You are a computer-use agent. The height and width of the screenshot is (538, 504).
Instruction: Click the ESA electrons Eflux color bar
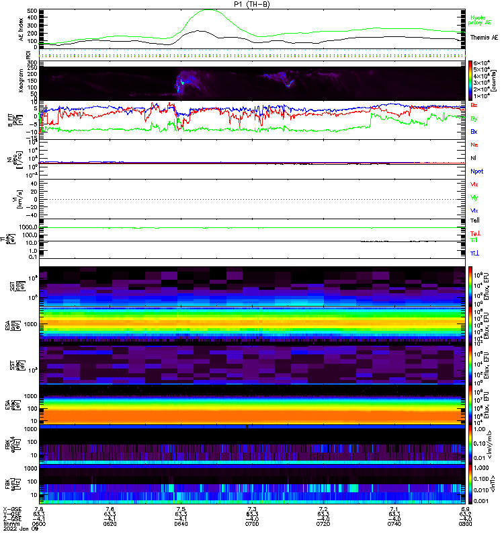click(470, 405)
